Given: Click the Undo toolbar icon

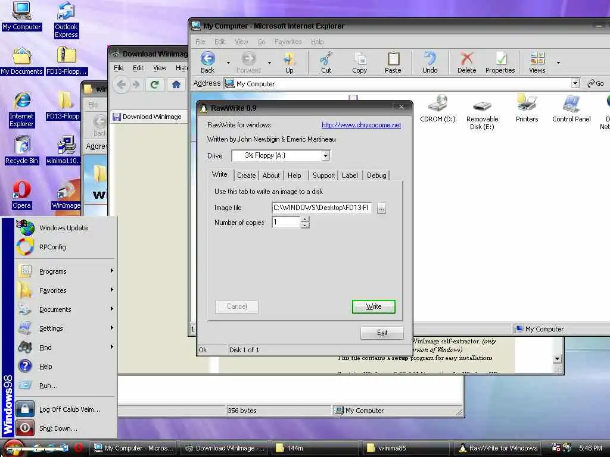Looking at the screenshot, I should [x=430, y=62].
